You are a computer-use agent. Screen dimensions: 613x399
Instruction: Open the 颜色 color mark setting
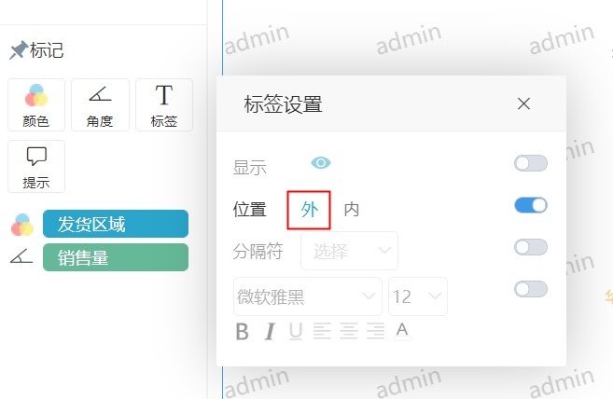[36, 104]
